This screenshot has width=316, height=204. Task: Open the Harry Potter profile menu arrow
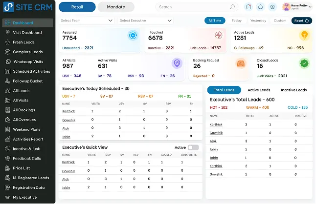coord(310,7)
